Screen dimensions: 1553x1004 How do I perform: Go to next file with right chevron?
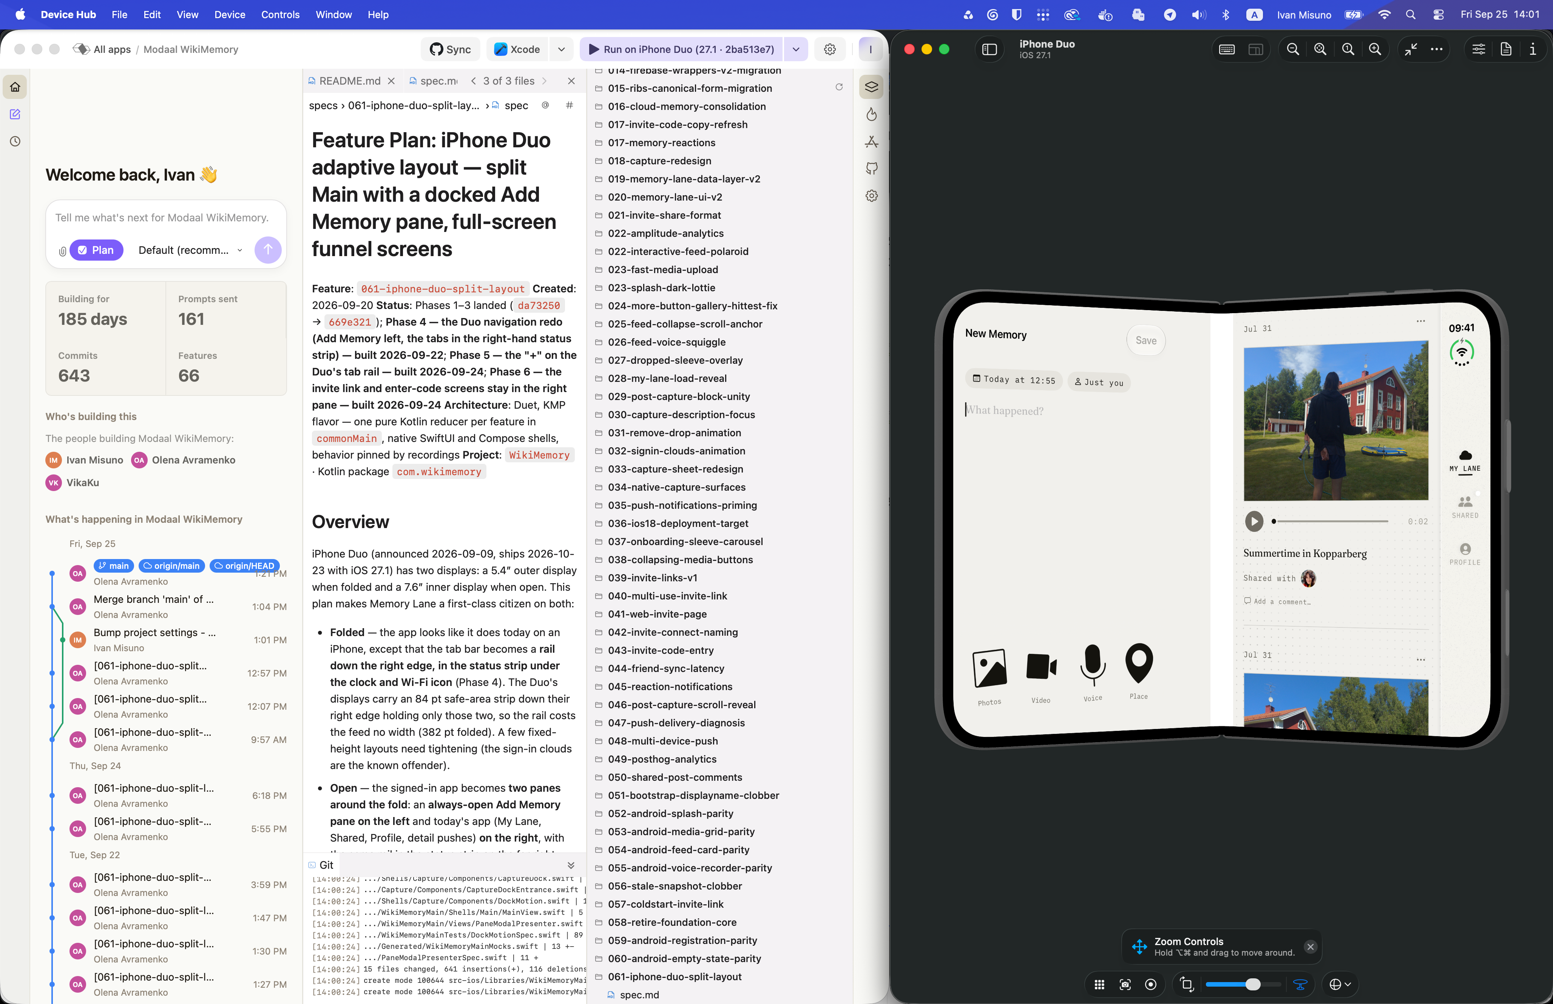coord(544,81)
